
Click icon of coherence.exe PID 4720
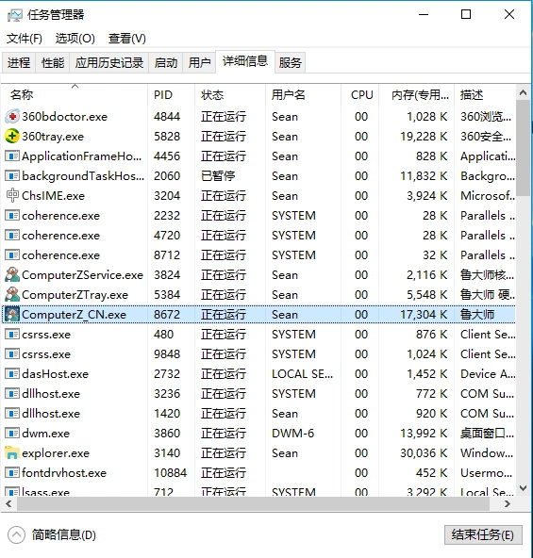click(x=12, y=236)
